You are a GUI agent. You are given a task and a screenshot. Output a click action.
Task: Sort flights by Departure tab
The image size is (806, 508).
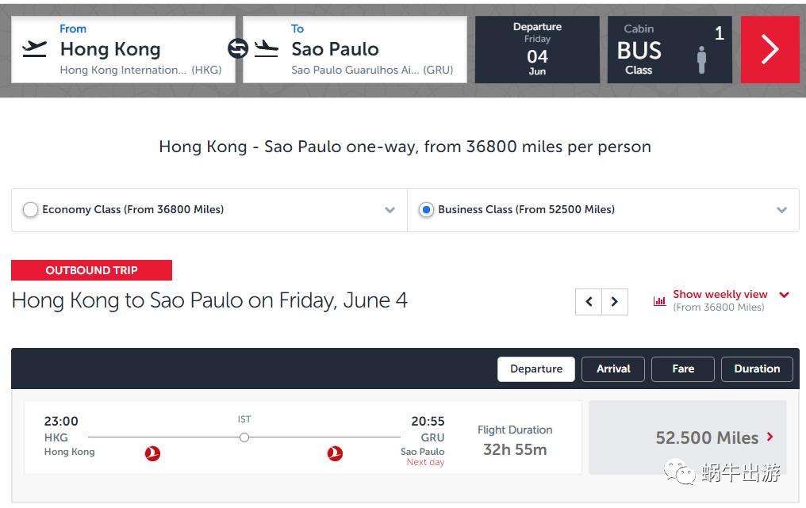tap(535, 369)
